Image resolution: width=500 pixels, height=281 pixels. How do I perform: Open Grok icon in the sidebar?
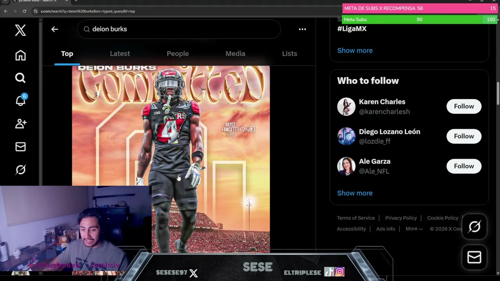point(20,169)
